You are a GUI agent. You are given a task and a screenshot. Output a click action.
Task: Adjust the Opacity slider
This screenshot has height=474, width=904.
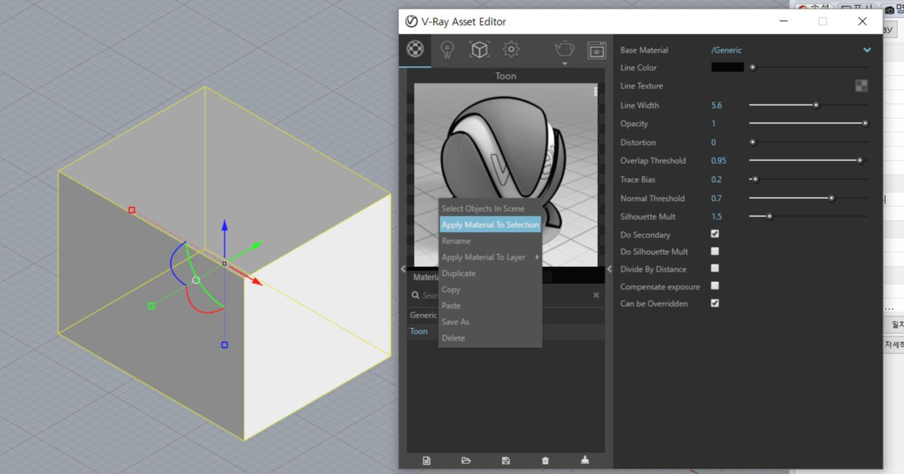tap(809, 123)
